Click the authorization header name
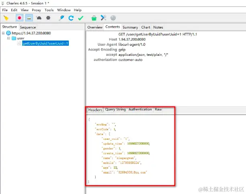Screen dimensions: 246x194 (x=105, y=60)
